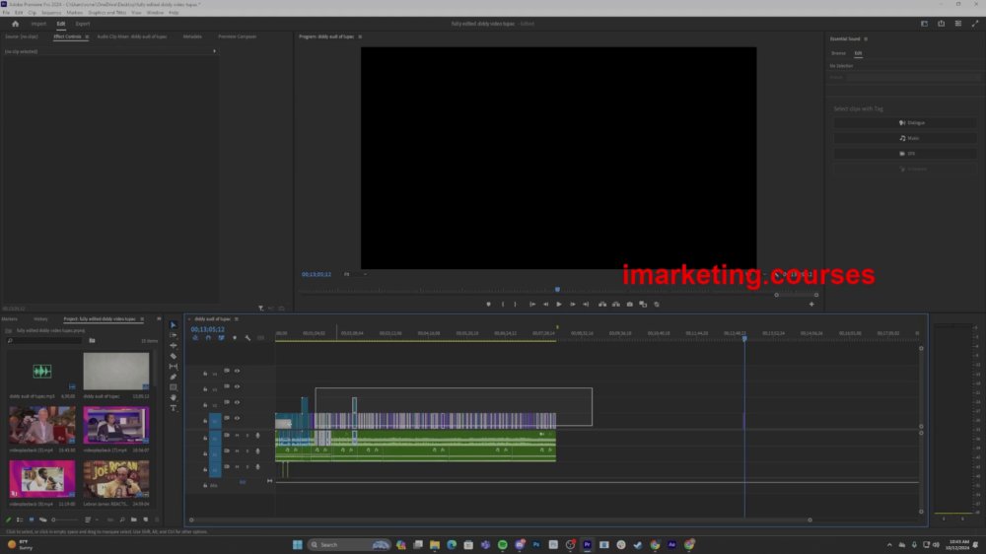Export frame with the camera icon
The width and height of the screenshot is (986, 554).
point(629,305)
